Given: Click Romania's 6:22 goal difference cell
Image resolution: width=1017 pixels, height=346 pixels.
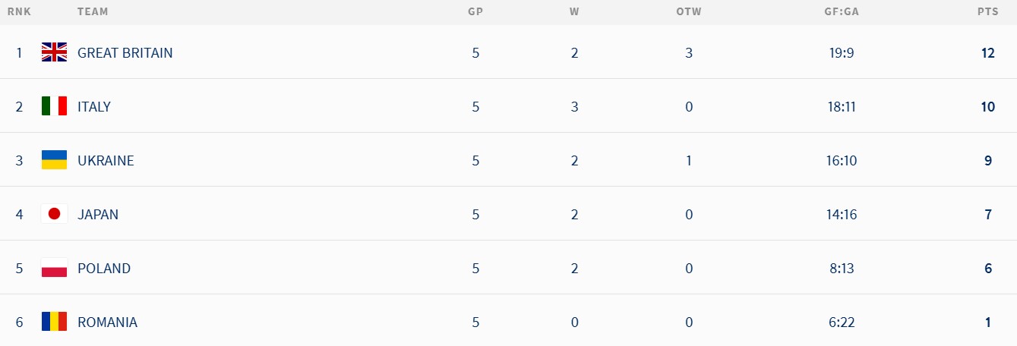Looking at the screenshot, I should click(x=841, y=322).
